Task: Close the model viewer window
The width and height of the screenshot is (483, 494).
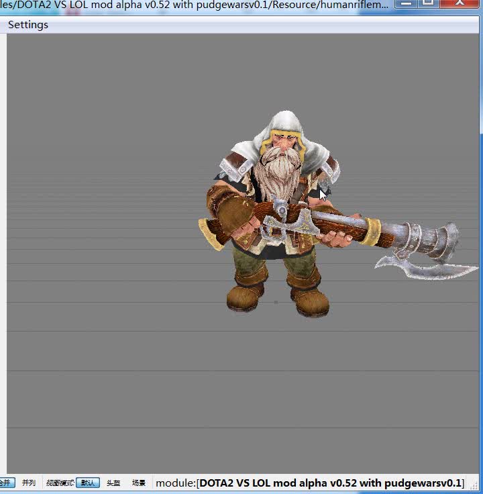Action: coord(460,3)
